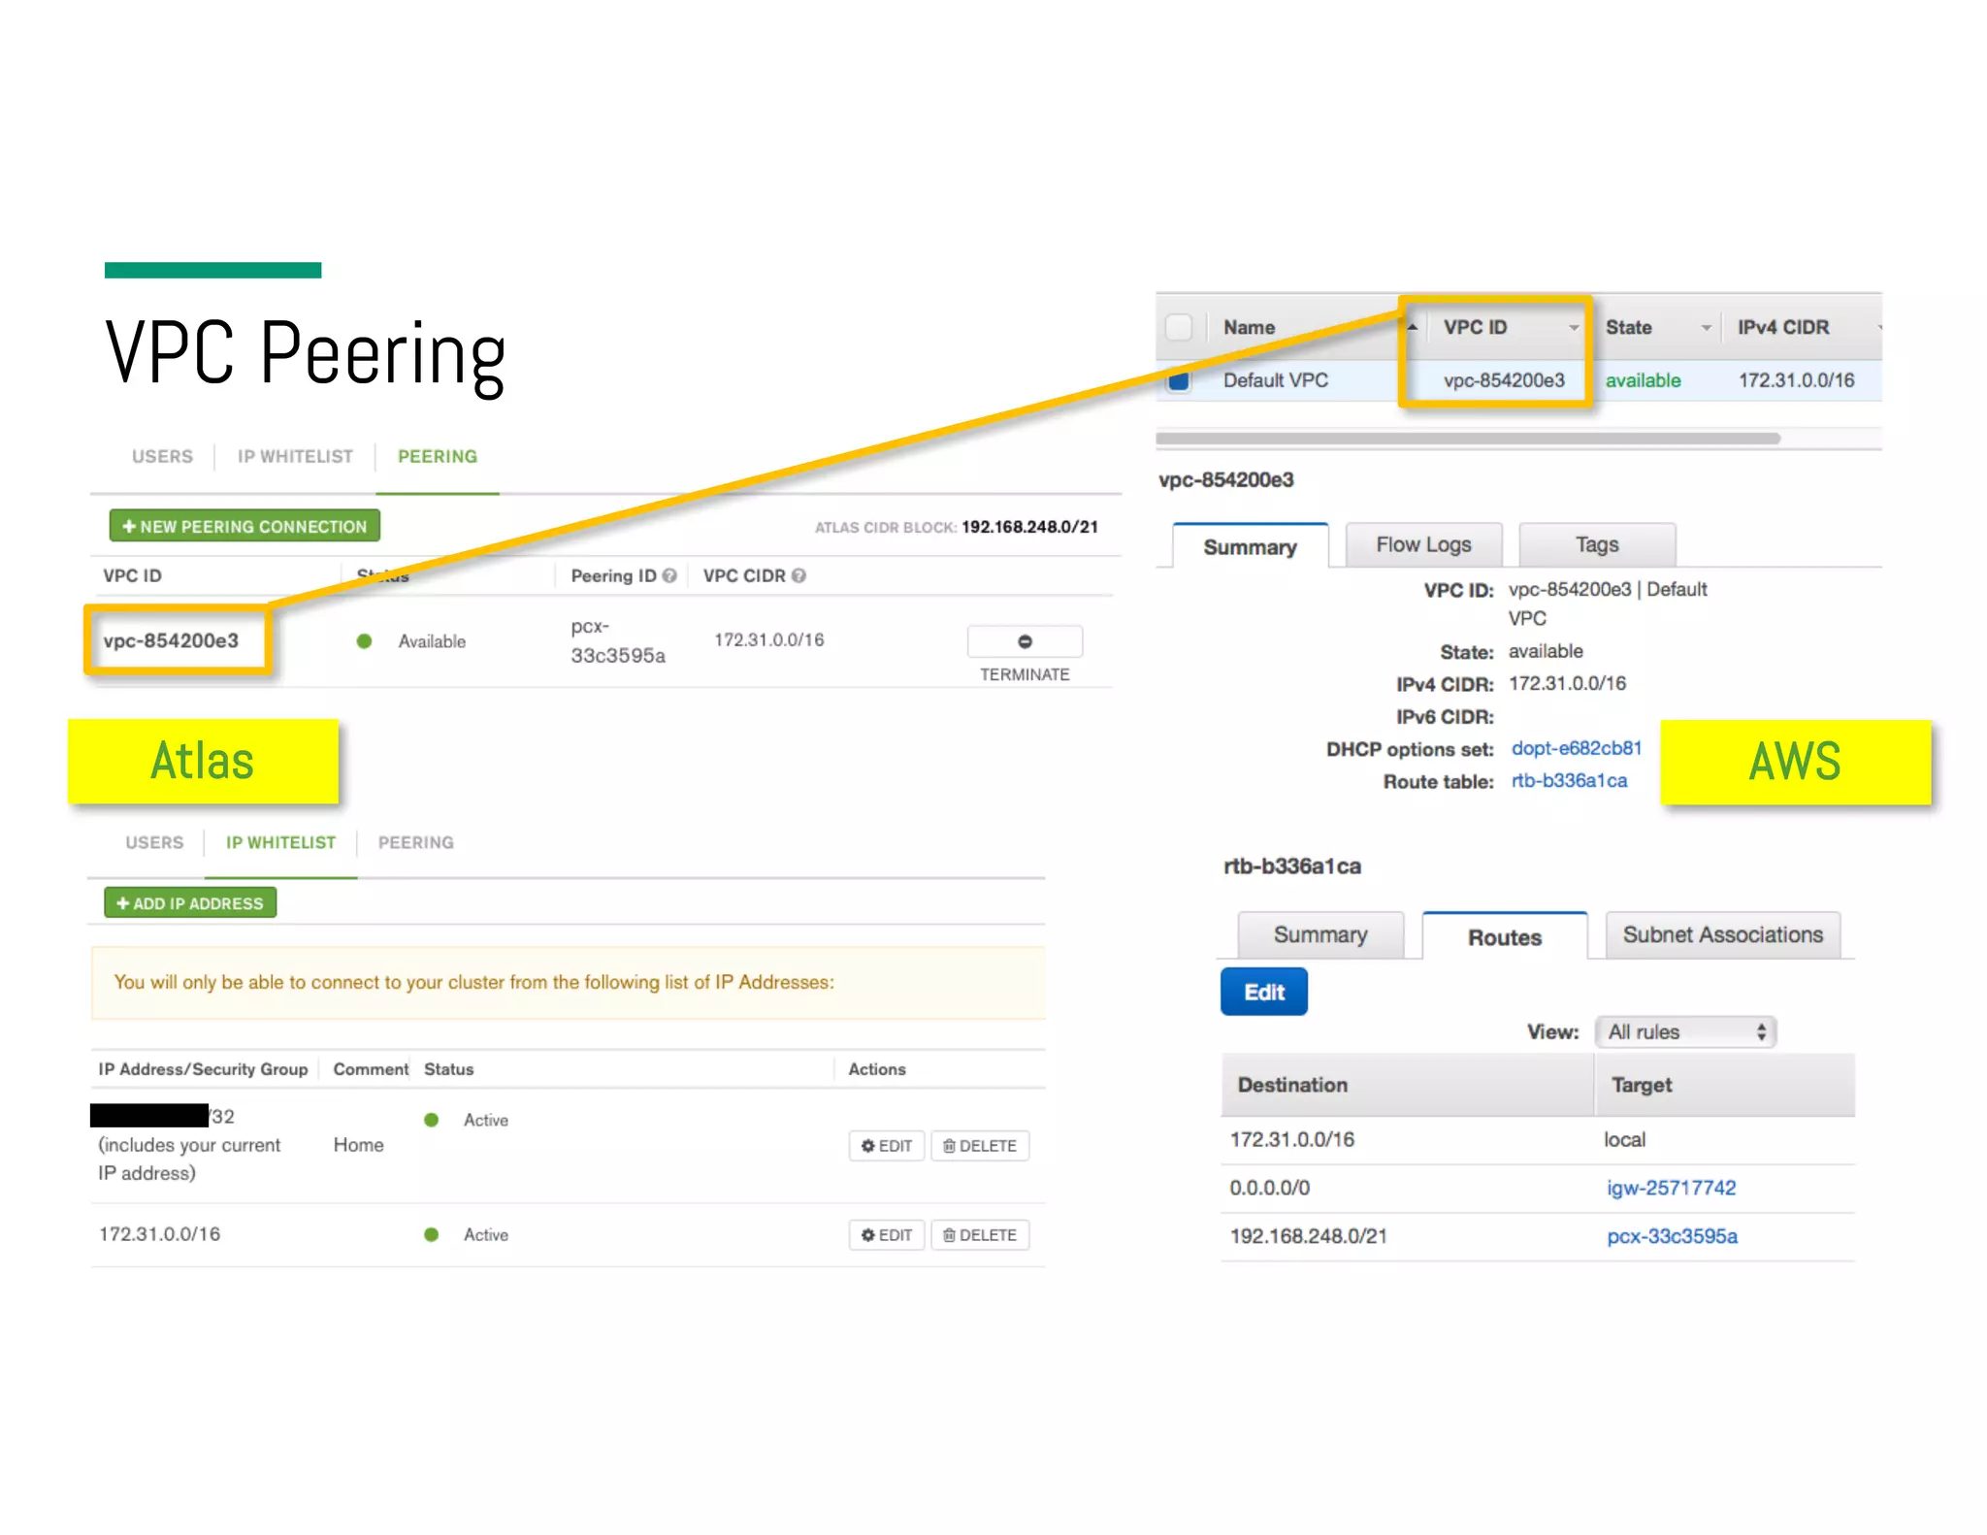Uncheck the Default VPC row checkbox
The image size is (1987, 1535).
(1179, 380)
